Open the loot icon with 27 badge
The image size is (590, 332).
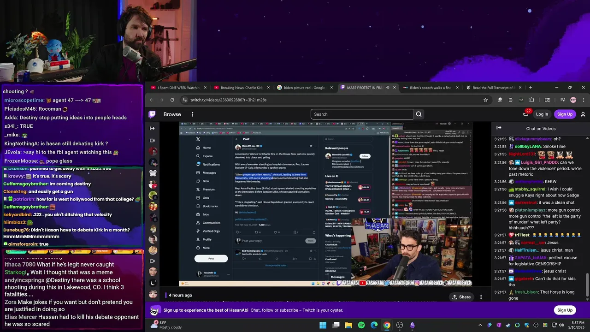coord(526,114)
